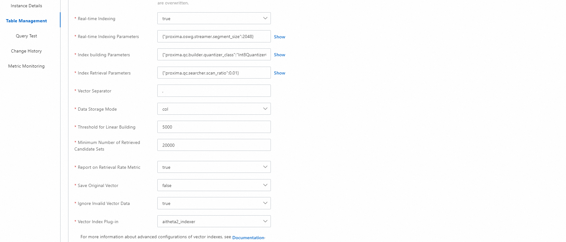The image size is (566, 242).
Task: Open the Save Original Vector dropdown
Action: pyautogui.click(x=214, y=185)
